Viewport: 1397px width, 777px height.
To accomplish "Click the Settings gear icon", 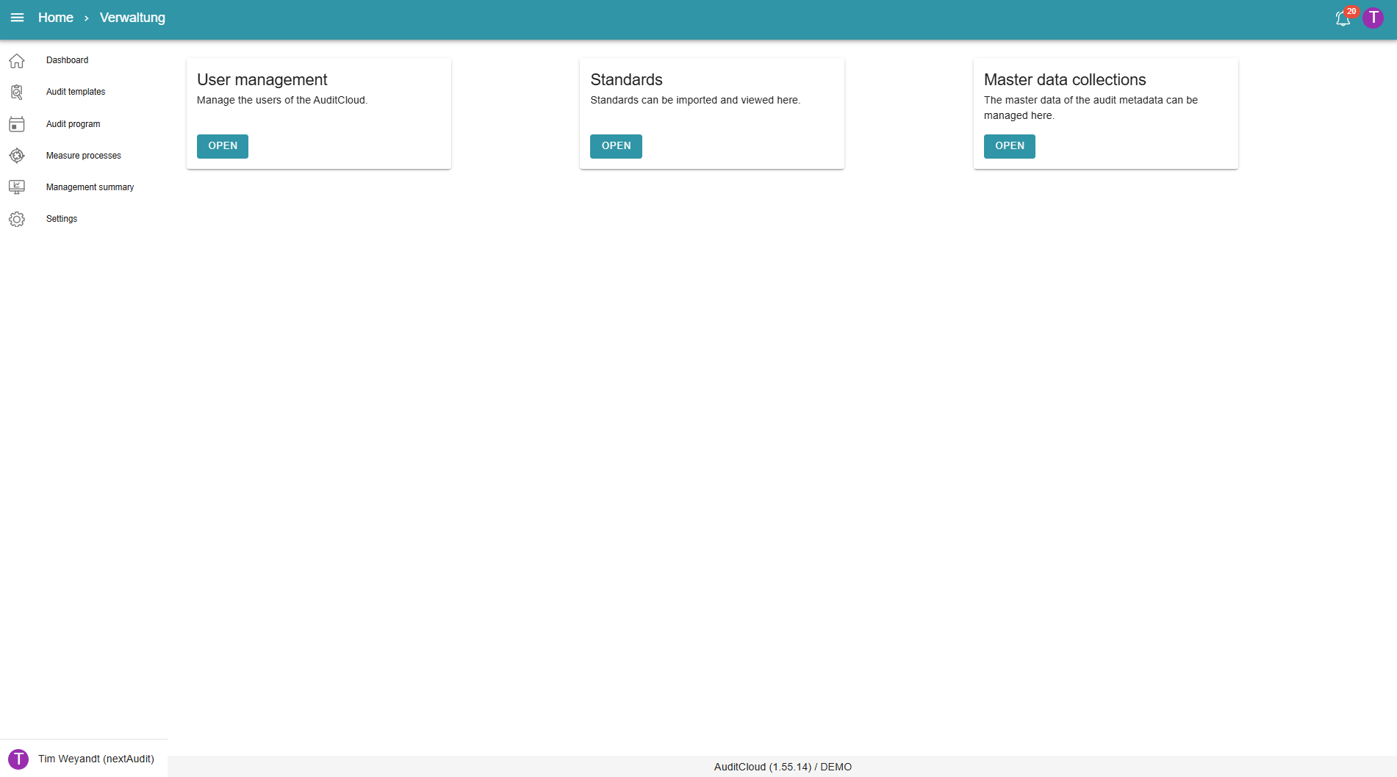I will tap(17, 219).
